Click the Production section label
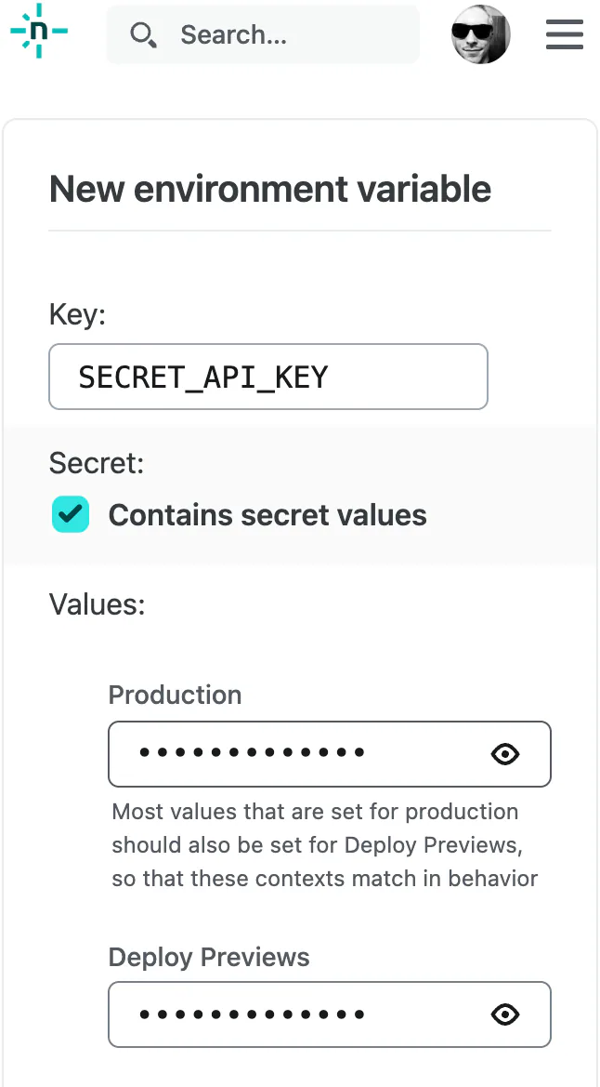The image size is (600, 1087). click(x=174, y=695)
